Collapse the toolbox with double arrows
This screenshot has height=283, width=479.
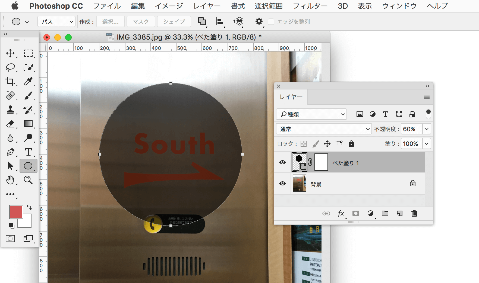click(x=5, y=34)
